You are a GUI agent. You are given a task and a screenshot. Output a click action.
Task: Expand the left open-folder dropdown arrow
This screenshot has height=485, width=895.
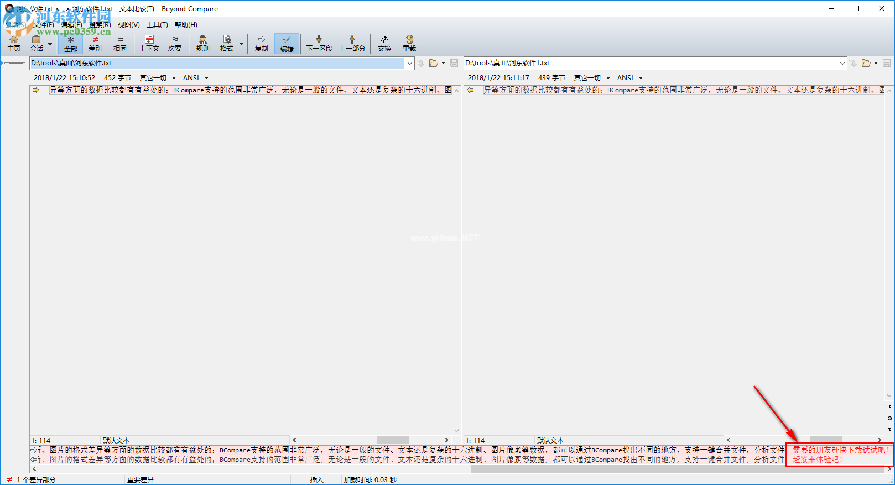443,63
